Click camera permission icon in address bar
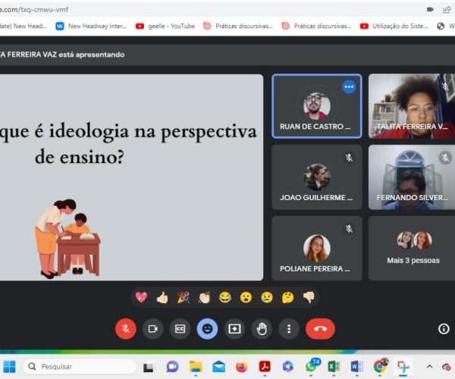Viewport: 455px width, 379px height. tap(430, 10)
